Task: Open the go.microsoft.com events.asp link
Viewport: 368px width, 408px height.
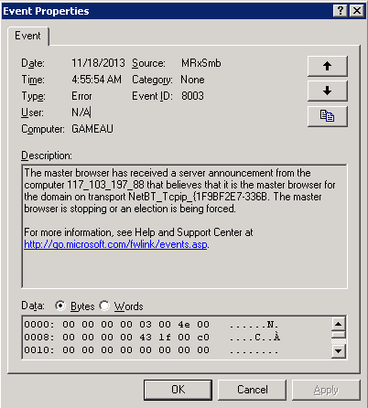Action: [115, 244]
